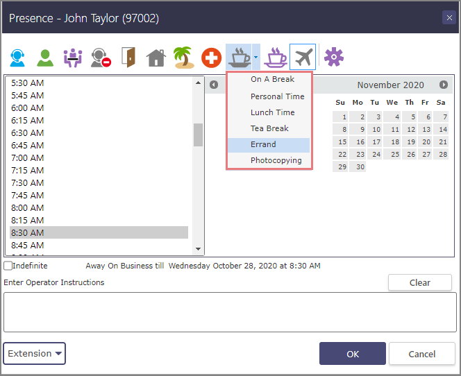Select the house Working From Home icon

pos(156,58)
